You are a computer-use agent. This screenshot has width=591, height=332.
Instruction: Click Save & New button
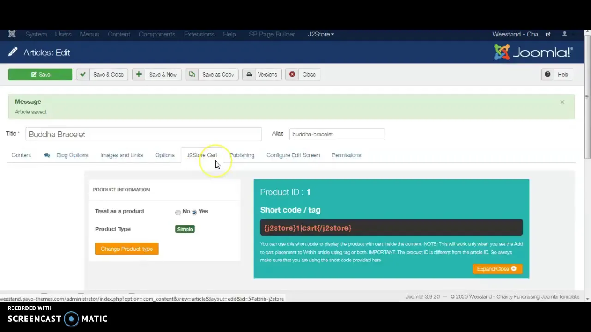(x=157, y=74)
